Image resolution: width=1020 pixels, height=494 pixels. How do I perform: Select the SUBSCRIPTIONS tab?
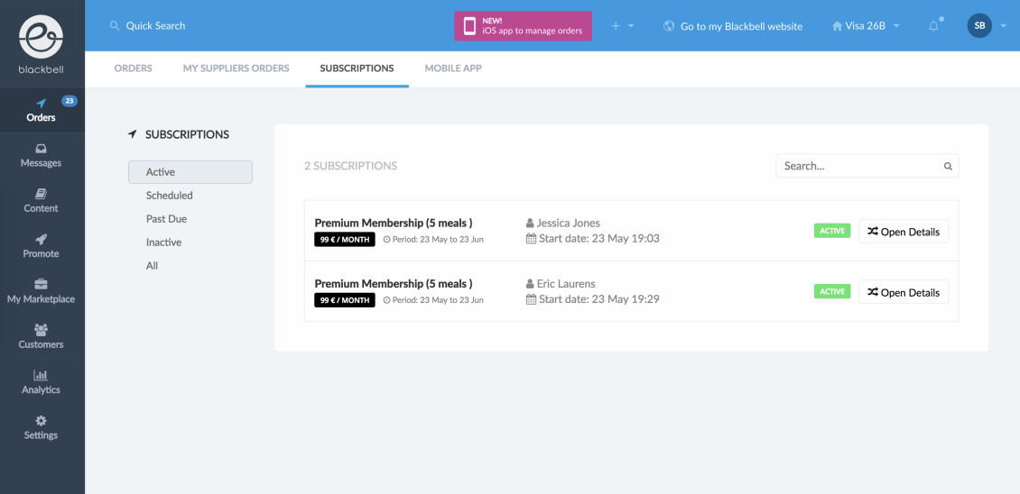tap(357, 69)
